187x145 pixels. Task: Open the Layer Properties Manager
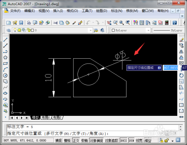9,30
